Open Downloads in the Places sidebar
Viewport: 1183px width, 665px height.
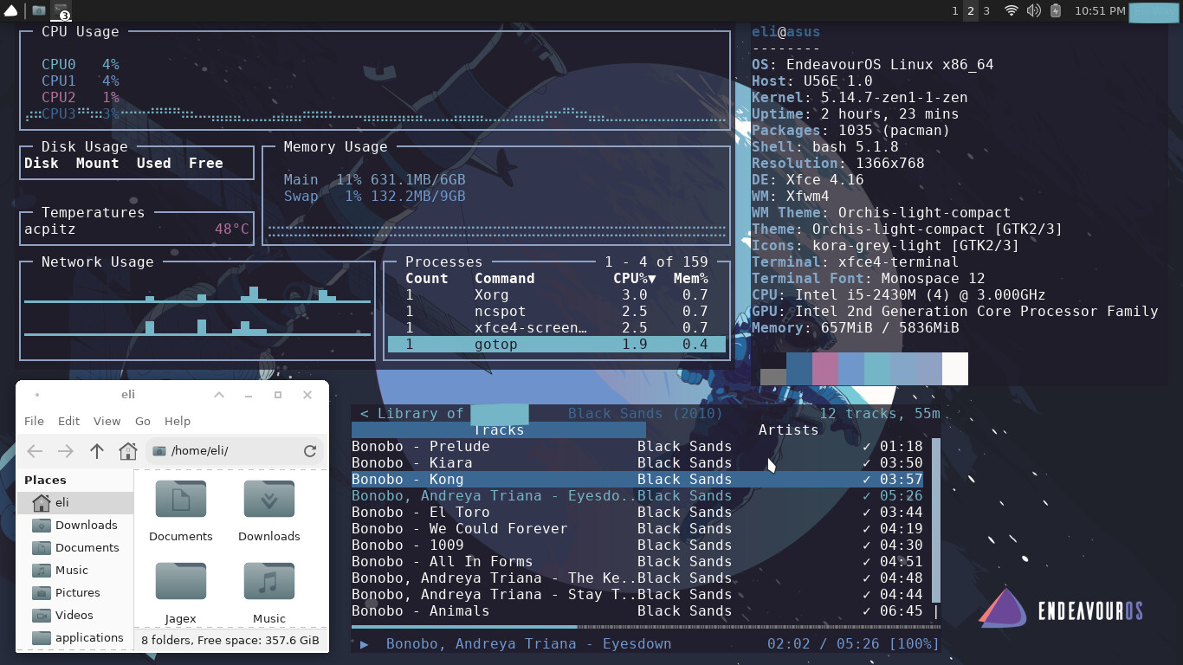[x=75, y=525]
